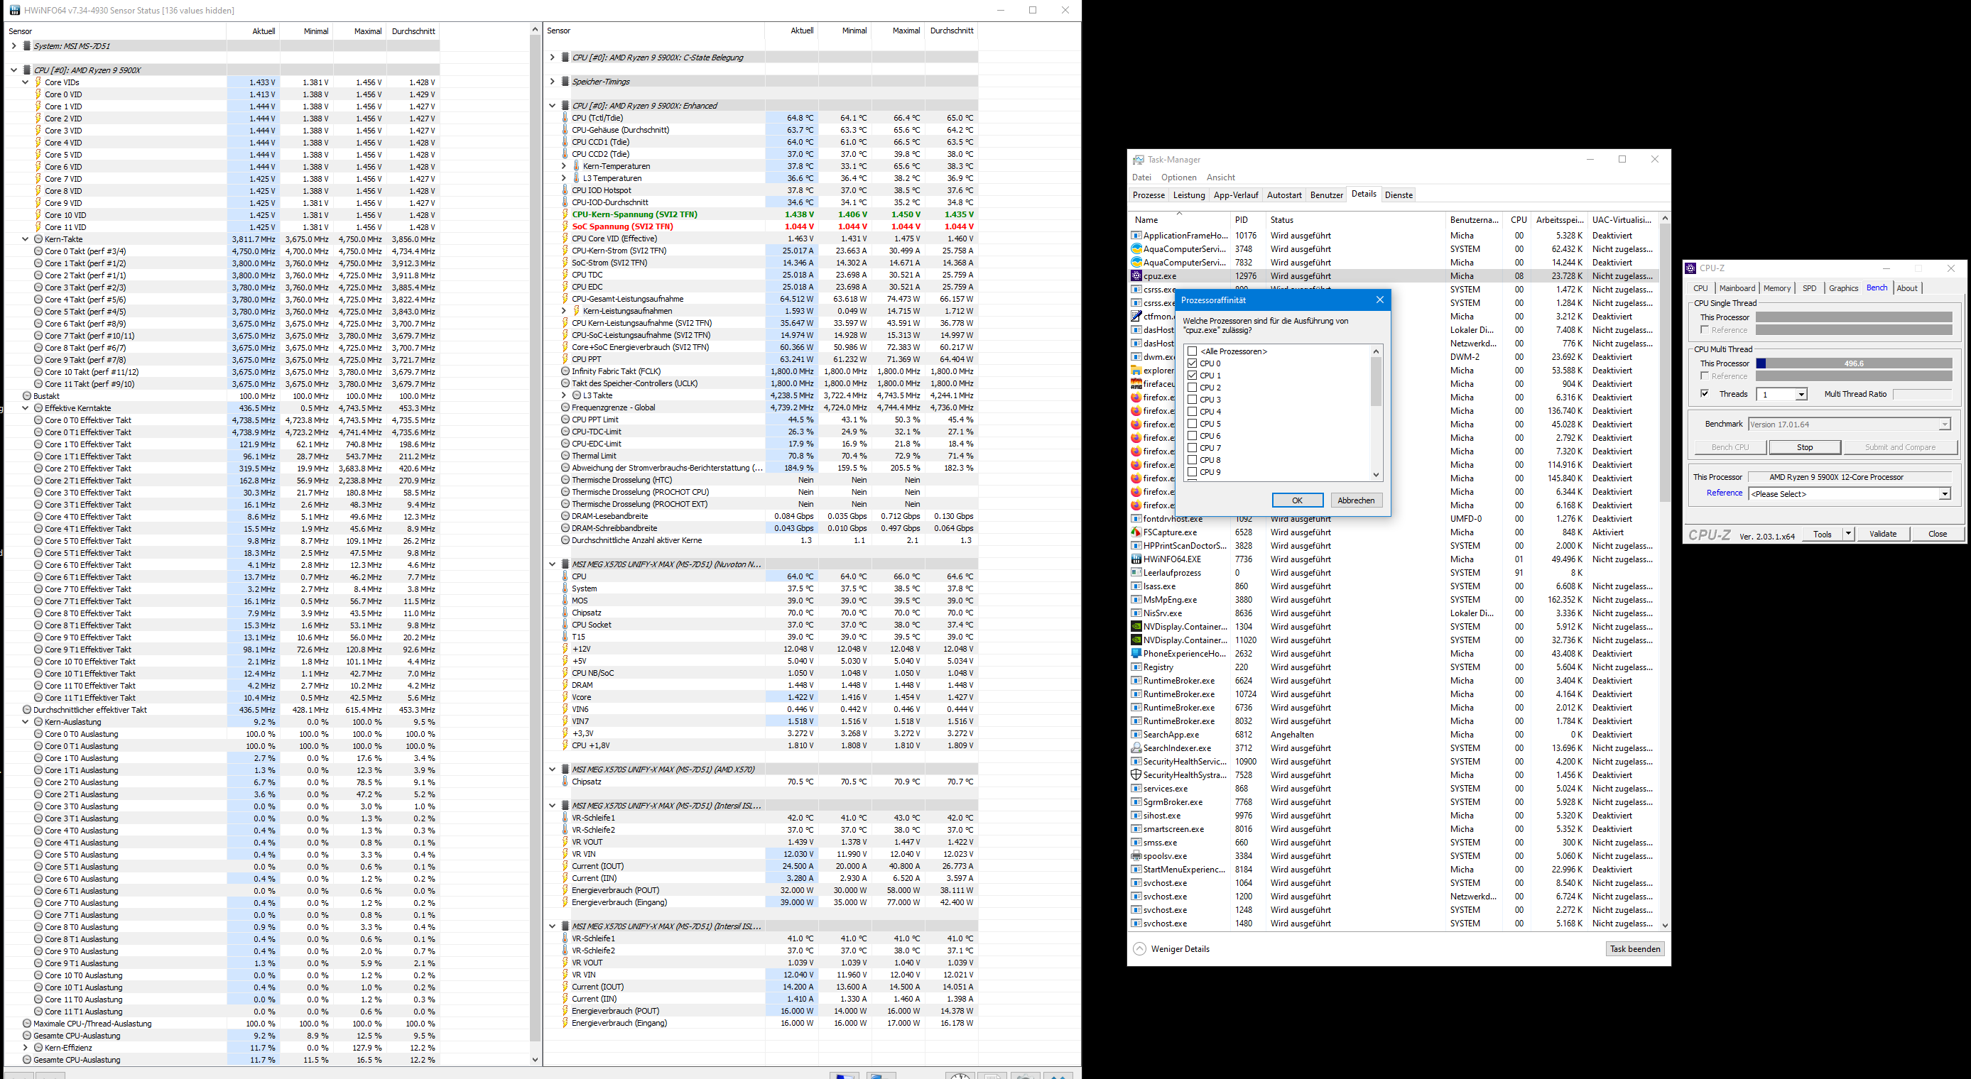Image resolution: width=1971 pixels, height=1079 pixels.
Task: Sort by the PID column header
Action: 1241,219
